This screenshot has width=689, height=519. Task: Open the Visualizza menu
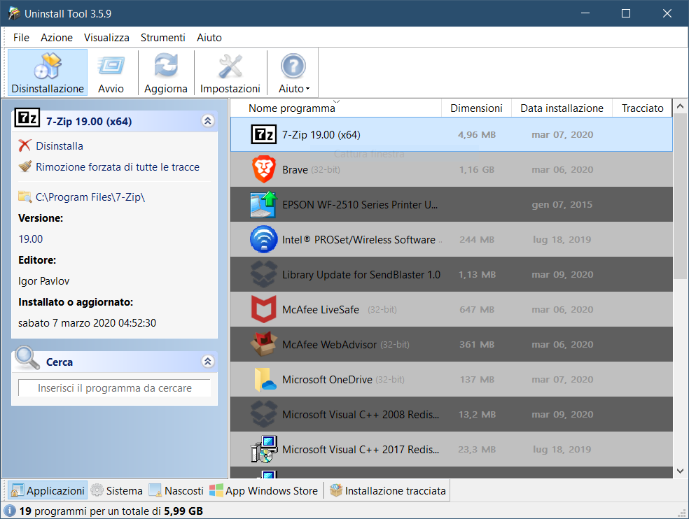coord(106,38)
